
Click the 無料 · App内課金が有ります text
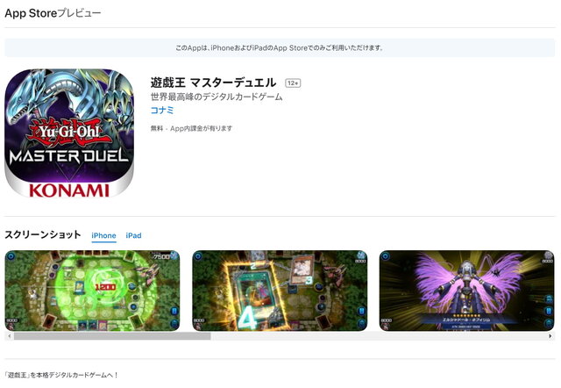[191, 128]
